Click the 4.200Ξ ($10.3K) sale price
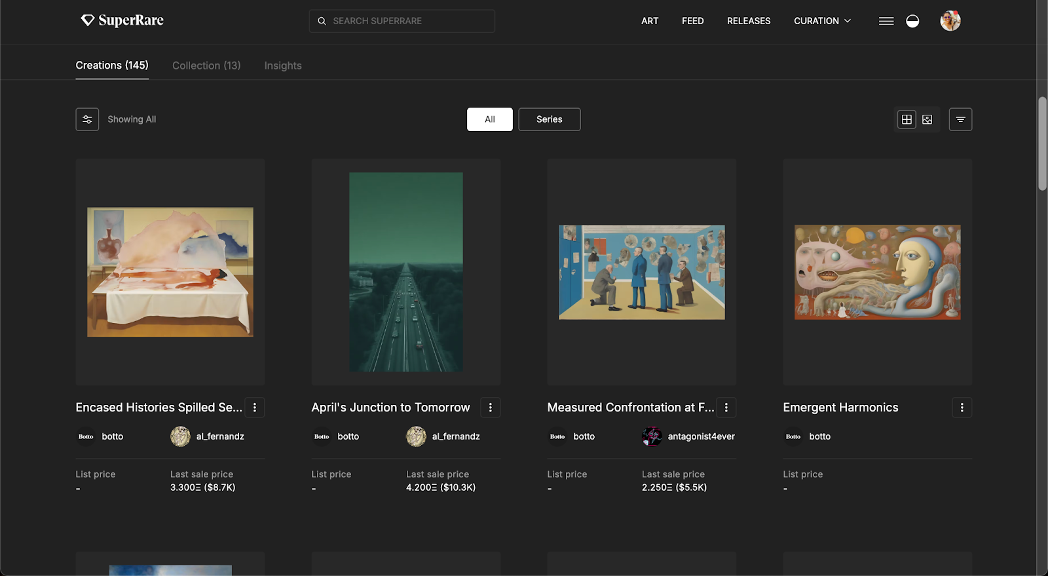 tap(441, 488)
